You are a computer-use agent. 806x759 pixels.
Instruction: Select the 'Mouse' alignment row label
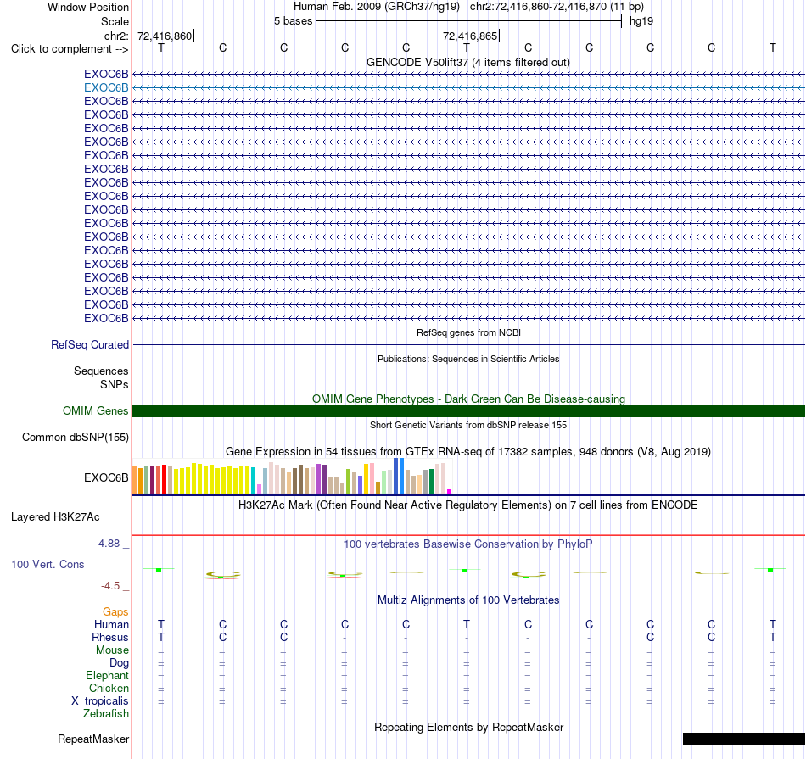click(112, 650)
